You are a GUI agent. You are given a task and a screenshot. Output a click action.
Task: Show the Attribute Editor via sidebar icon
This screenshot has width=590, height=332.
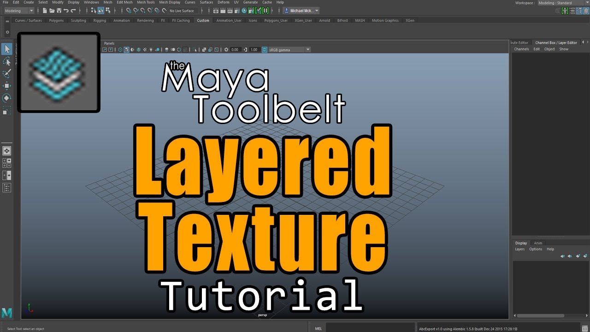tap(572, 11)
